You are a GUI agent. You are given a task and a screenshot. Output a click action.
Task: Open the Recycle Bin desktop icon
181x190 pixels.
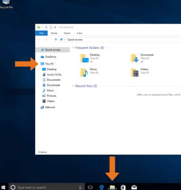(x=6, y=4)
